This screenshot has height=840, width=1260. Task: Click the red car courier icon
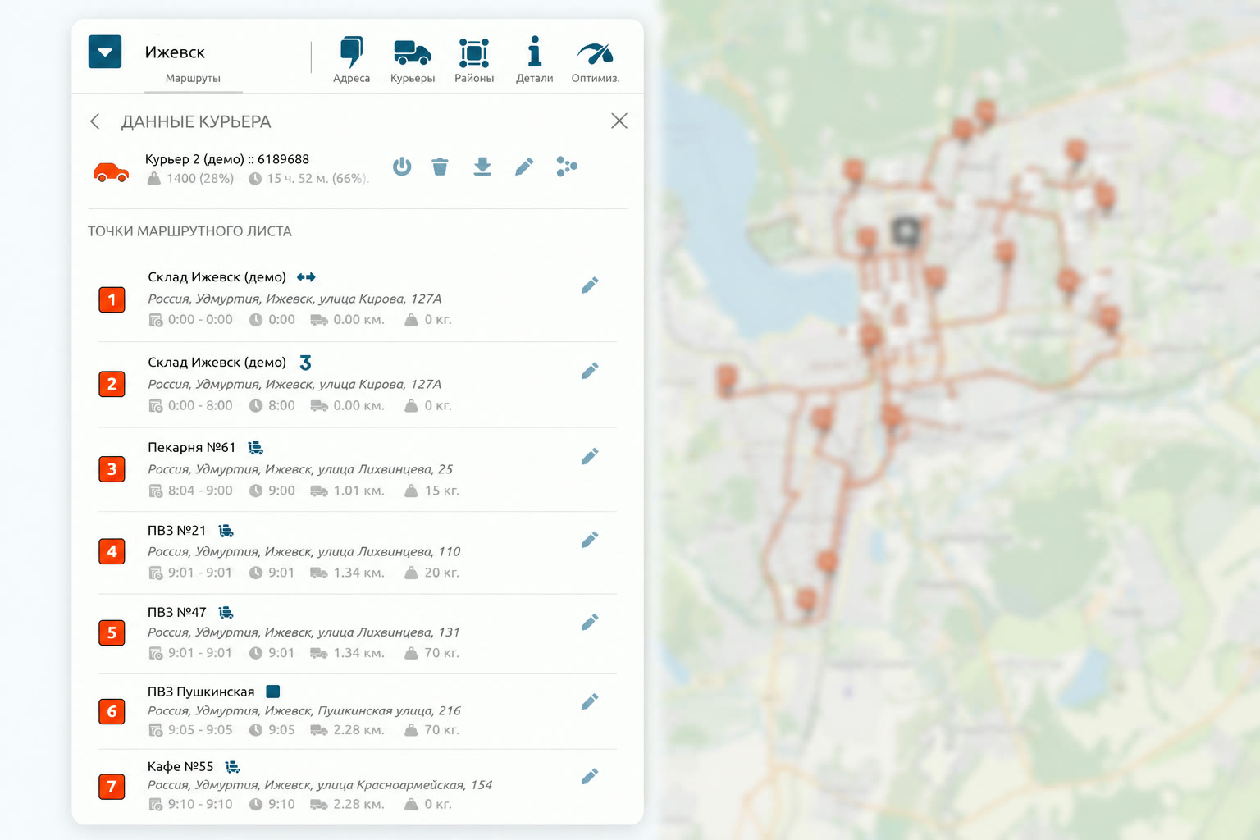112,172
